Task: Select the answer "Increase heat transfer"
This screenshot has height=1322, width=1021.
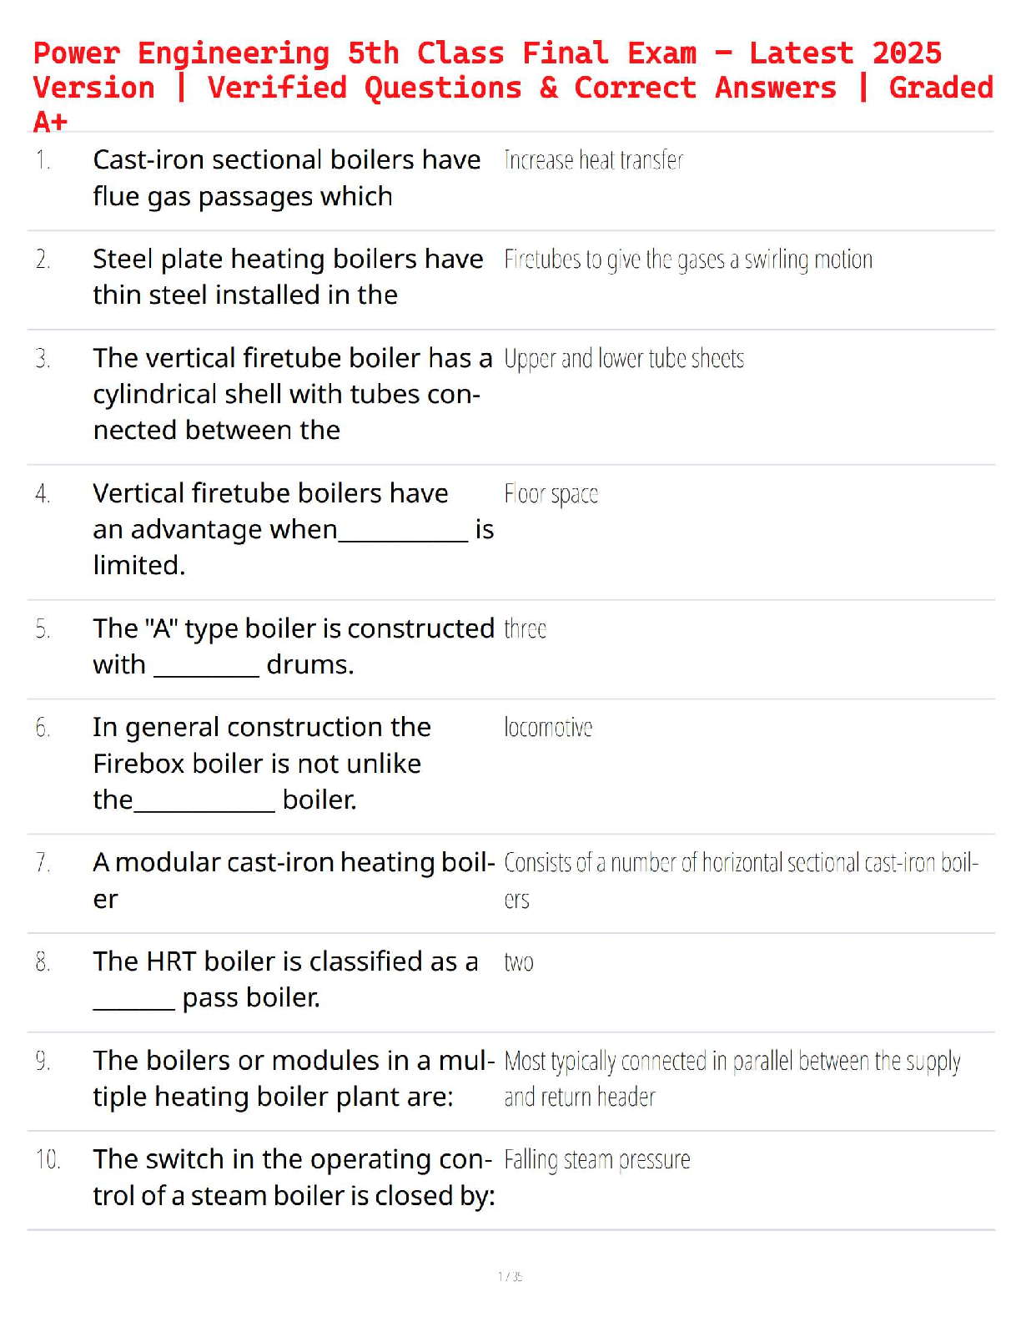Action: point(593,160)
